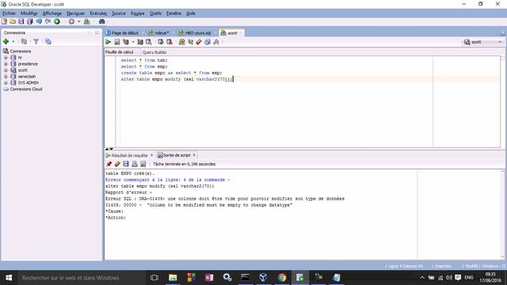Open the forward navigation history dropdown arrow
This screenshot has height=285, width=507.
point(79,21)
